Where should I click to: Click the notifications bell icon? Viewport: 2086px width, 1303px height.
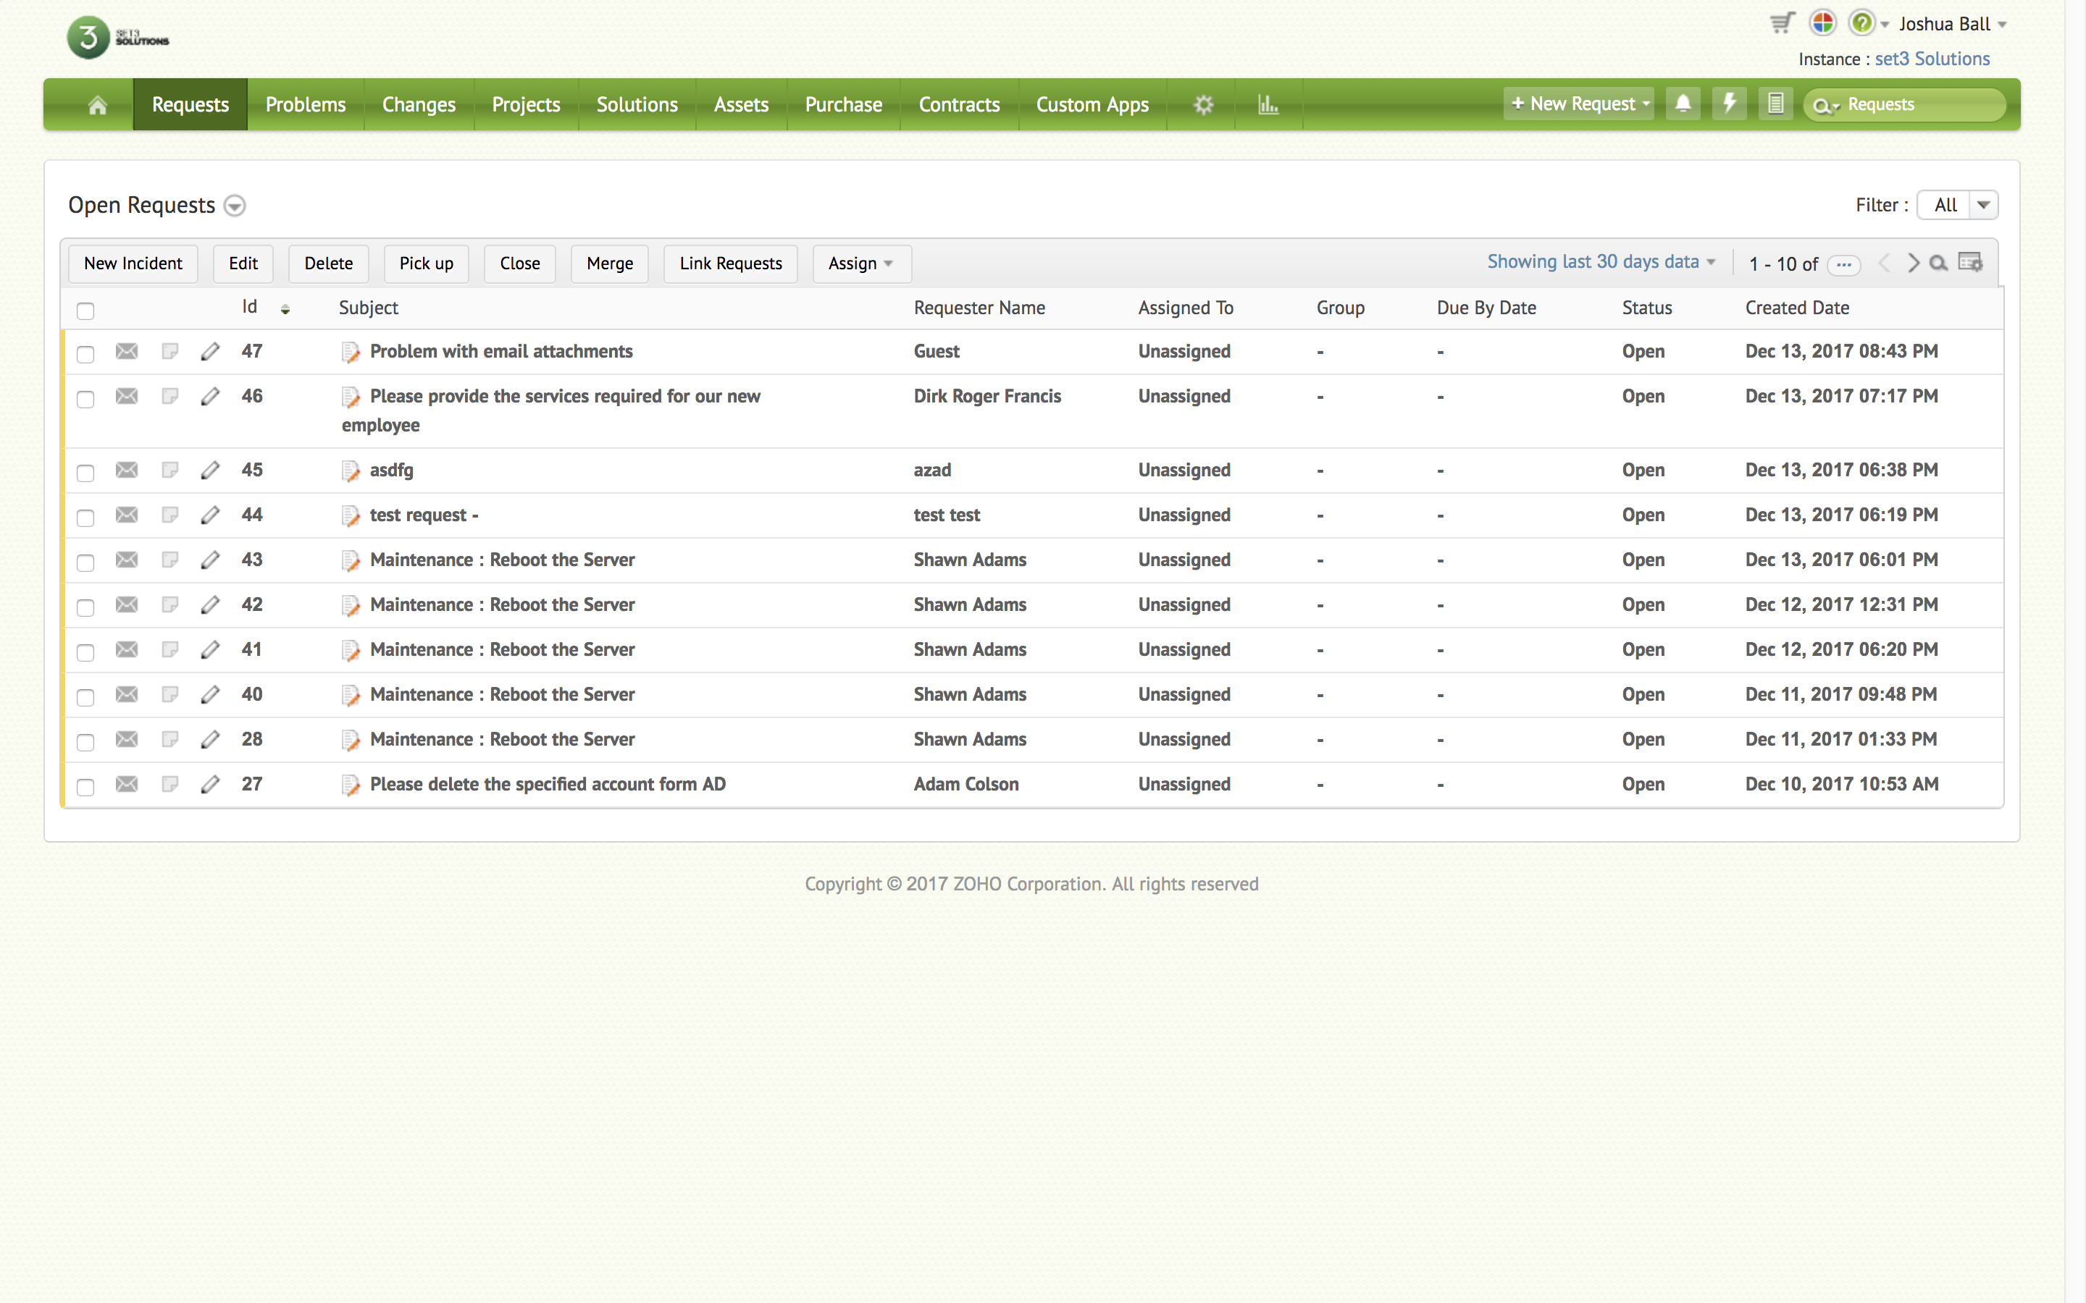click(1683, 104)
